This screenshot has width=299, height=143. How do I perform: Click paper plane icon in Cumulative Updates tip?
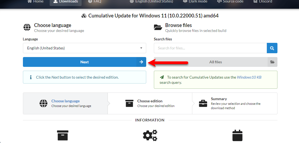(162, 78)
